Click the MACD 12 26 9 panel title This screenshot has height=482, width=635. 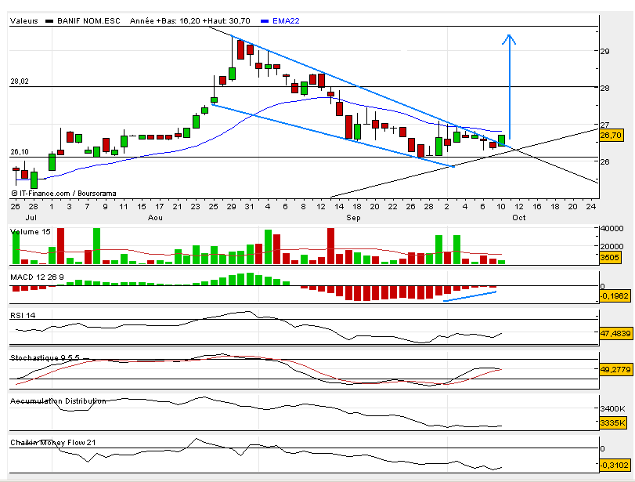pyautogui.click(x=37, y=277)
